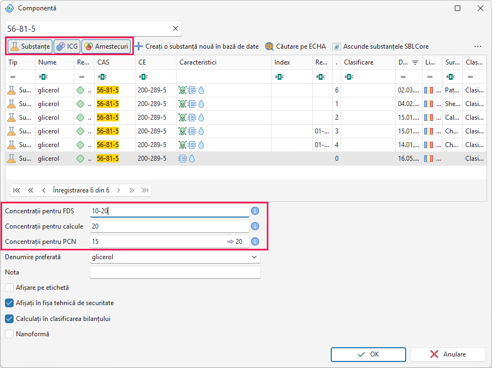Expand the Denumire preferată dropdown

254,257
